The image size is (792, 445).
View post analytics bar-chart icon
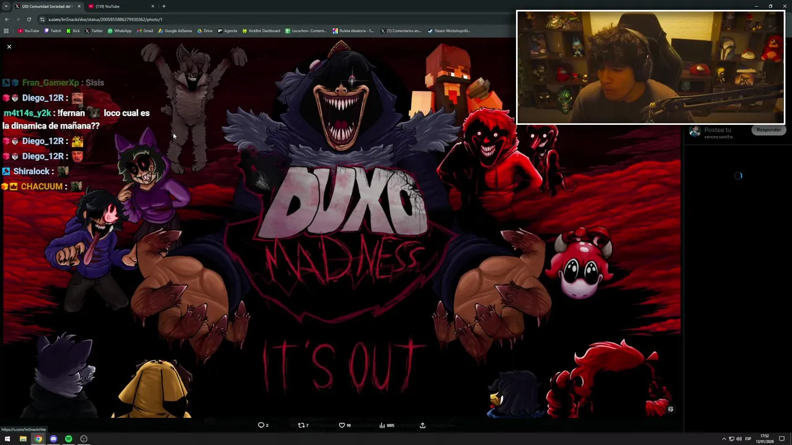coord(382,425)
